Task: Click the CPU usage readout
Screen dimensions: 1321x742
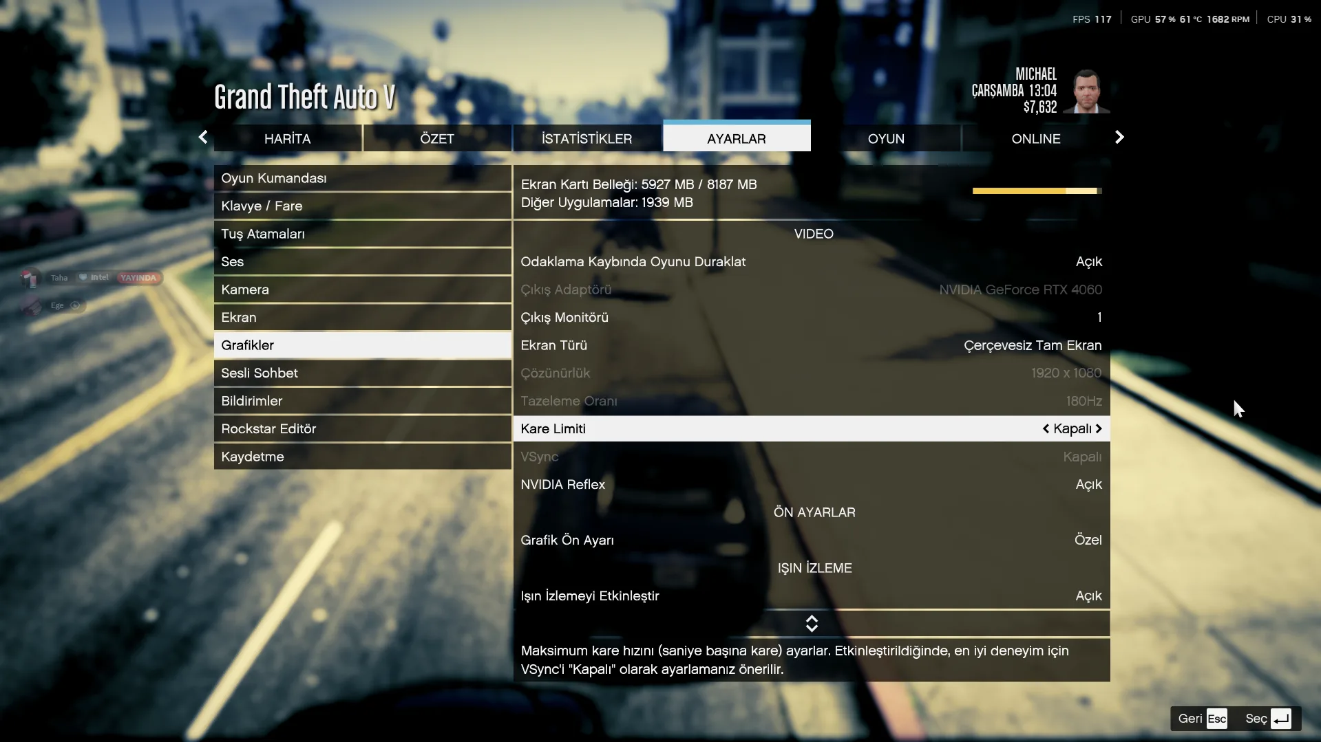Action: (x=1289, y=19)
